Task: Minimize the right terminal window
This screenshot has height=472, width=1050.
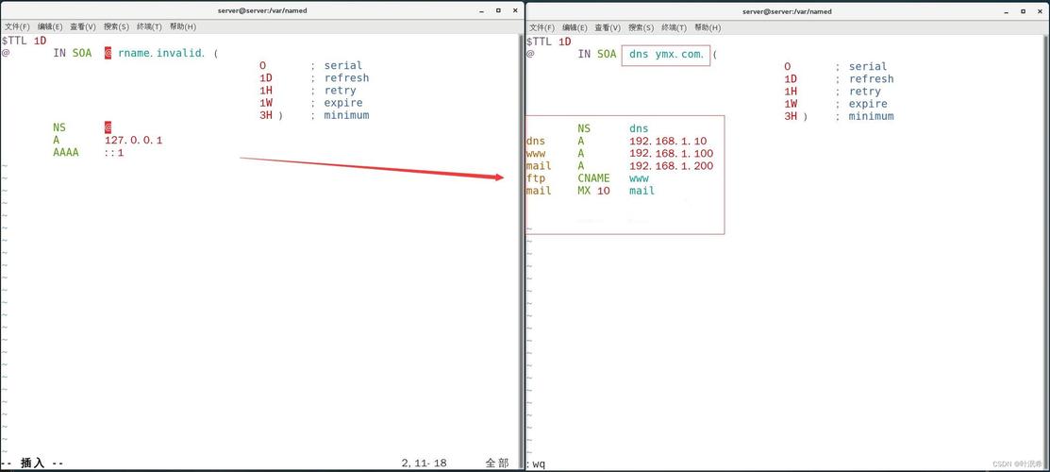Action: tap(1008, 11)
